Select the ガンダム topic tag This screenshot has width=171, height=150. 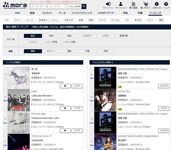(115, 20)
